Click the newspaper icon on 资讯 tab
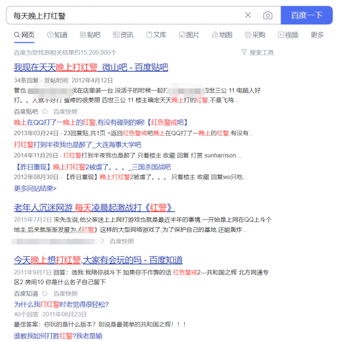Image resolution: width=338 pixels, height=342 pixels. (x=116, y=35)
